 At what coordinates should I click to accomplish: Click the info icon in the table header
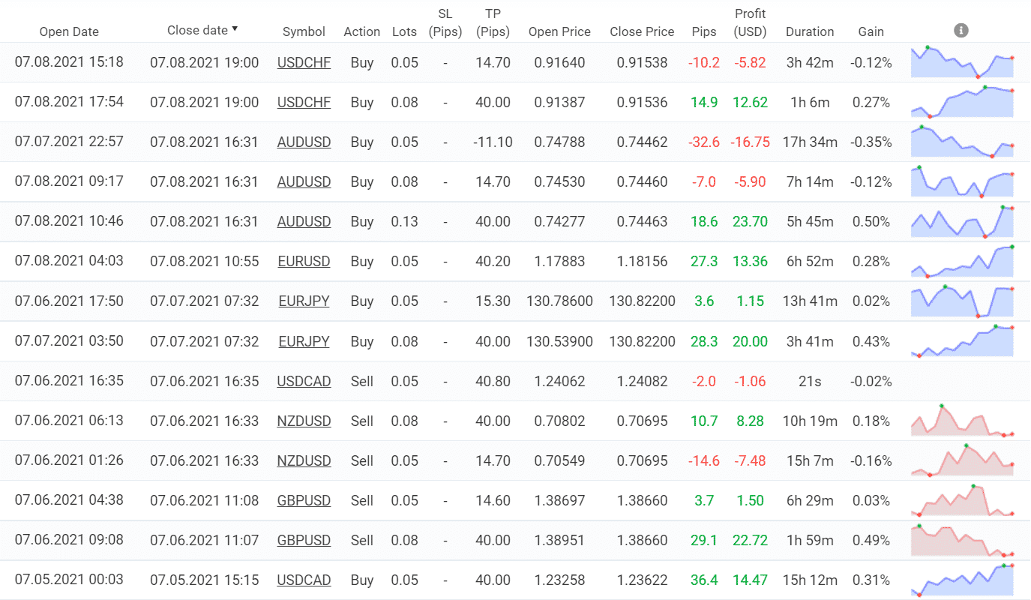click(961, 30)
